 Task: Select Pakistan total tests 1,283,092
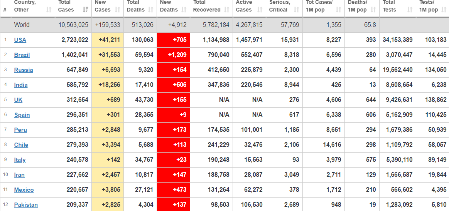[x=399, y=205]
